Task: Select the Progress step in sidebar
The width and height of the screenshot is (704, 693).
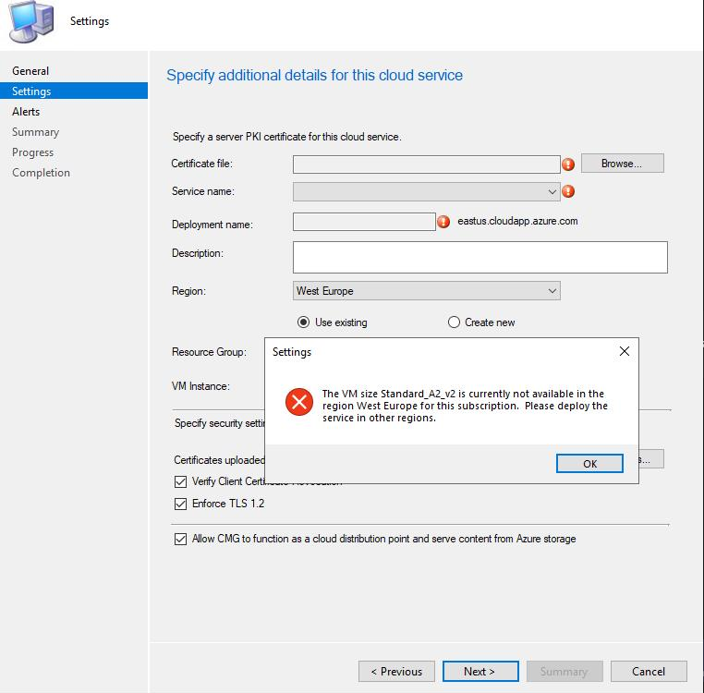Action: click(x=32, y=152)
